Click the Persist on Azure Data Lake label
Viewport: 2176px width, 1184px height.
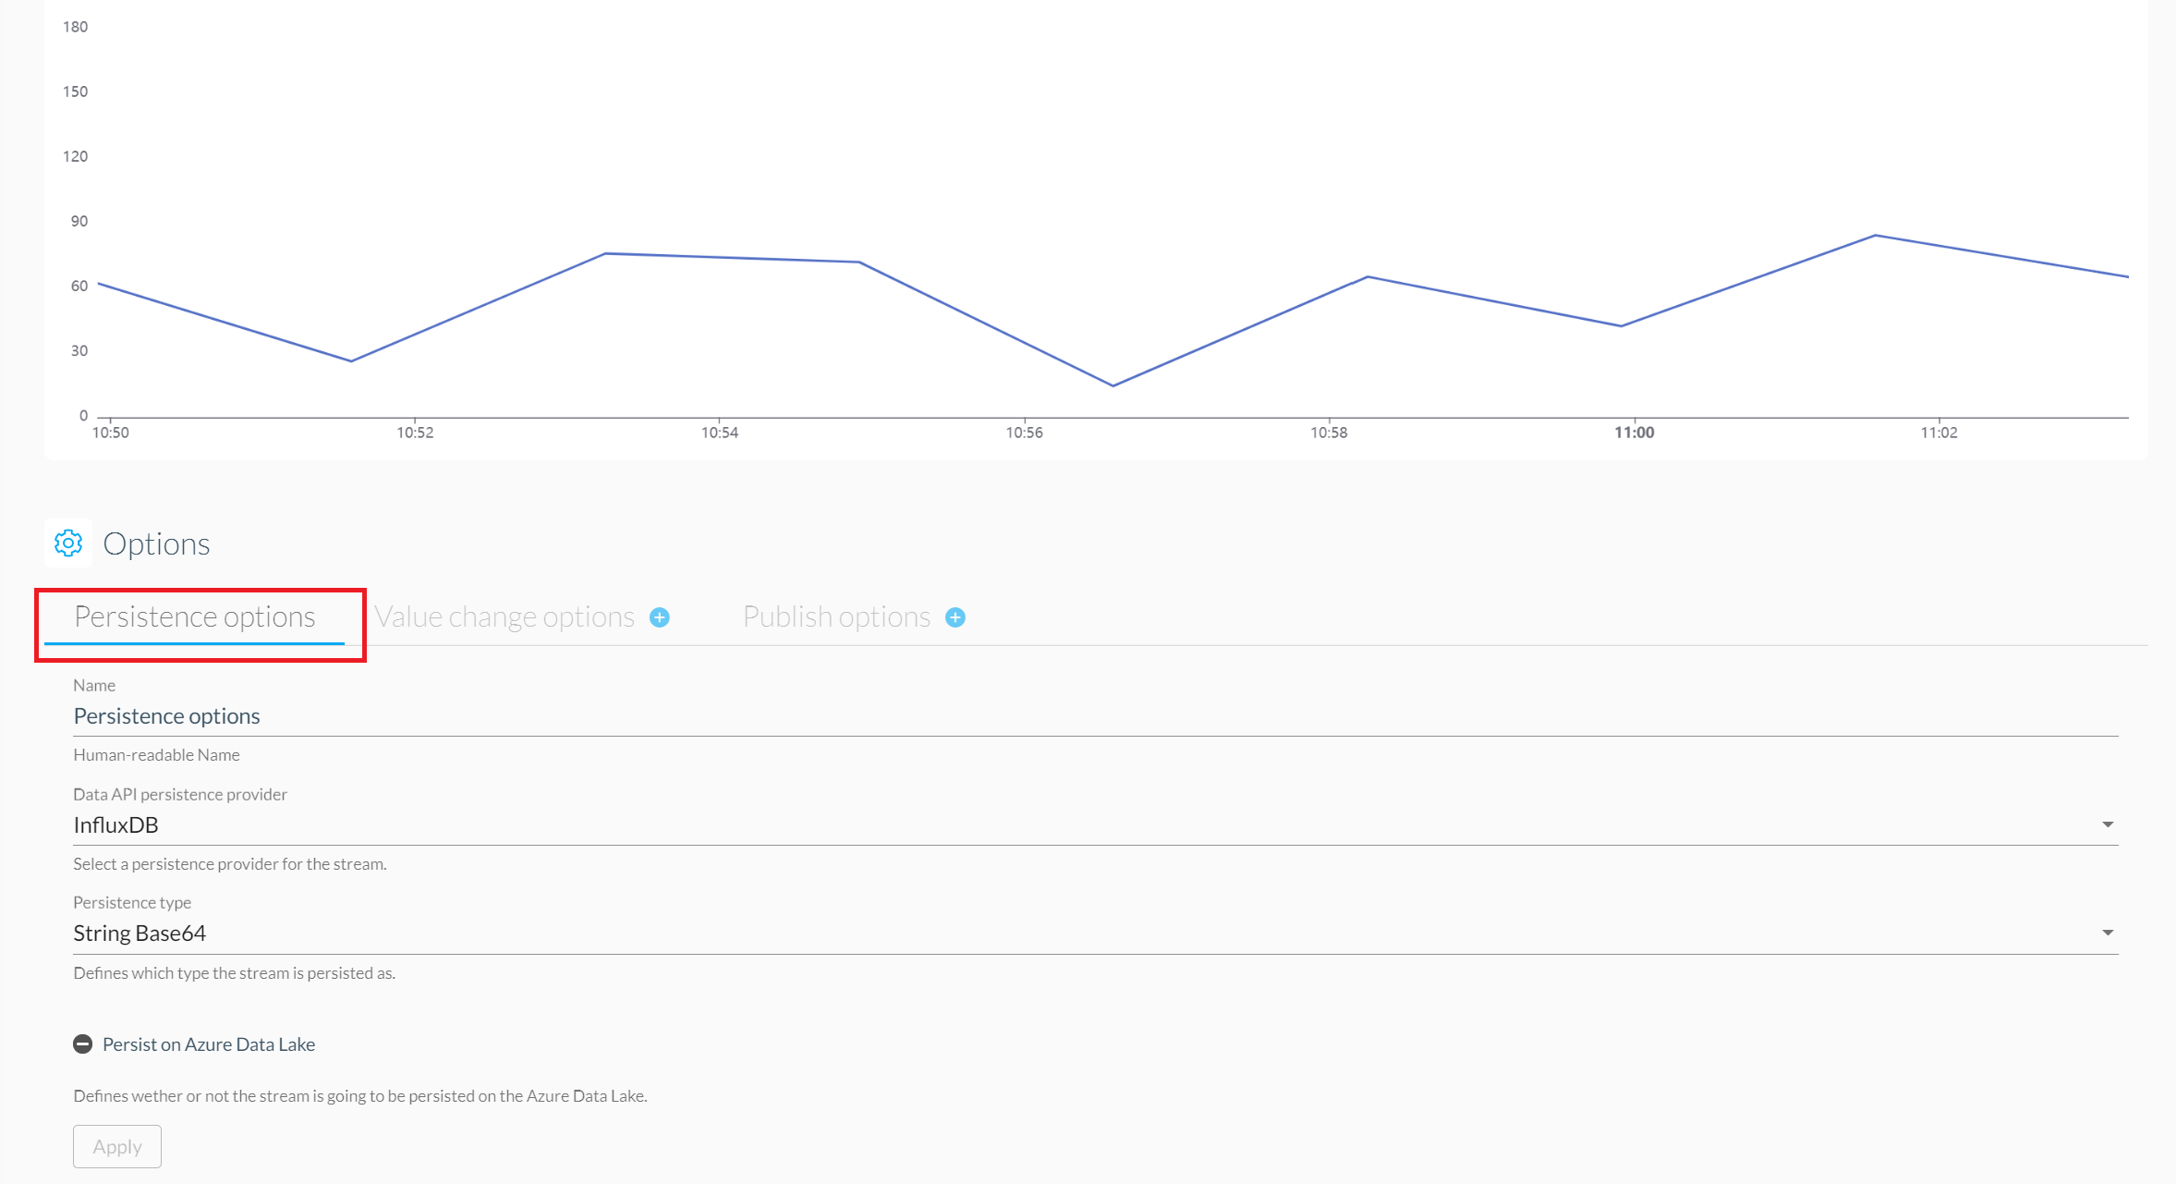pyautogui.click(x=209, y=1044)
